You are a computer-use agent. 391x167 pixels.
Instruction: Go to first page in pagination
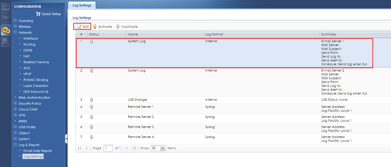point(79,148)
